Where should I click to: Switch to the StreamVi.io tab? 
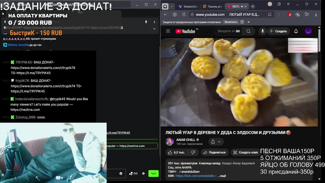(188, 7)
